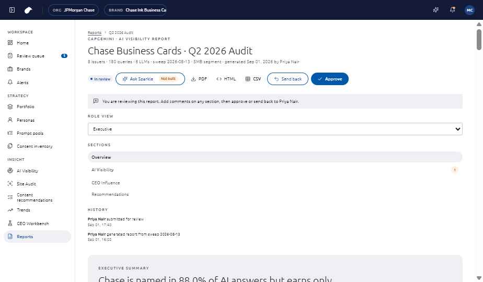The height and width of the screenshot is (282, 483).
Task: Click the scrollbar up arrow
Action: tap(479, 24)
